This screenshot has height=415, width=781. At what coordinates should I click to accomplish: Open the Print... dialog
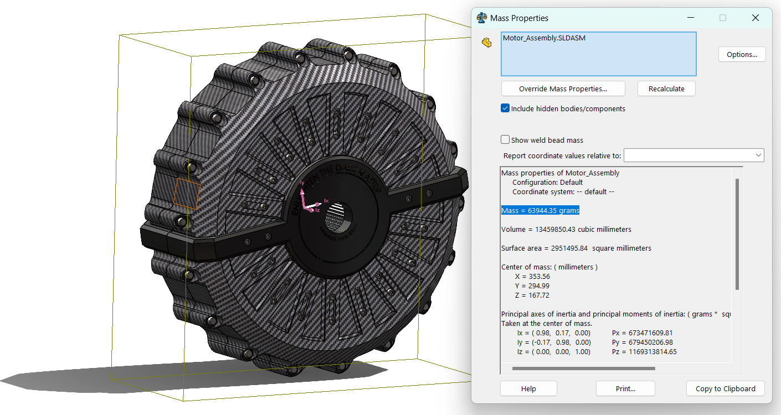[x=625, y=388]
